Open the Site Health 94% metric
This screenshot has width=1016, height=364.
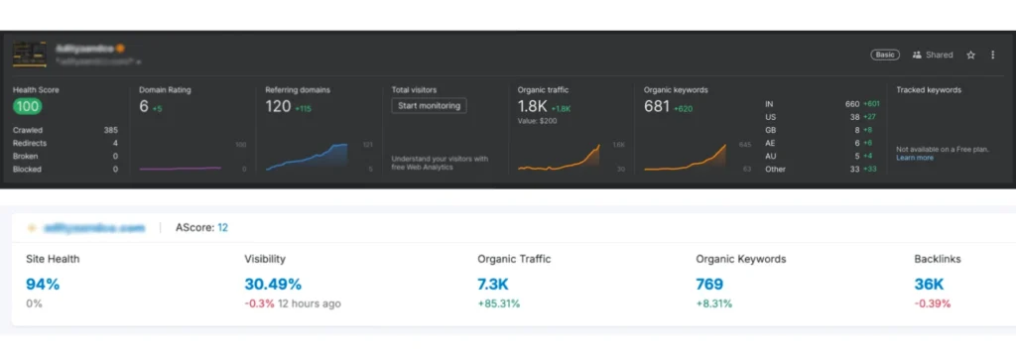pos(43,284)
